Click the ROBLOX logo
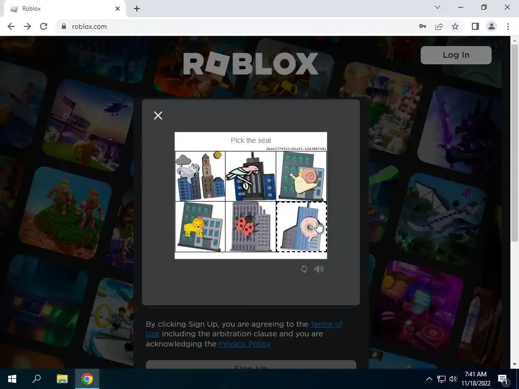 250,63
